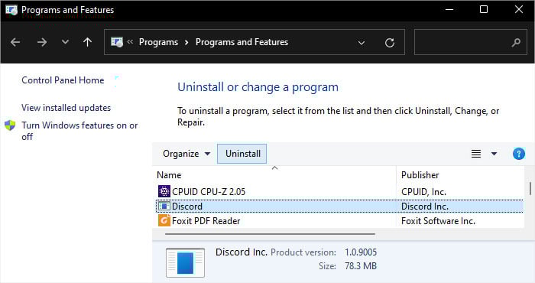
Task: Click the Foxit PDF Reader icon
Action: 164,221
